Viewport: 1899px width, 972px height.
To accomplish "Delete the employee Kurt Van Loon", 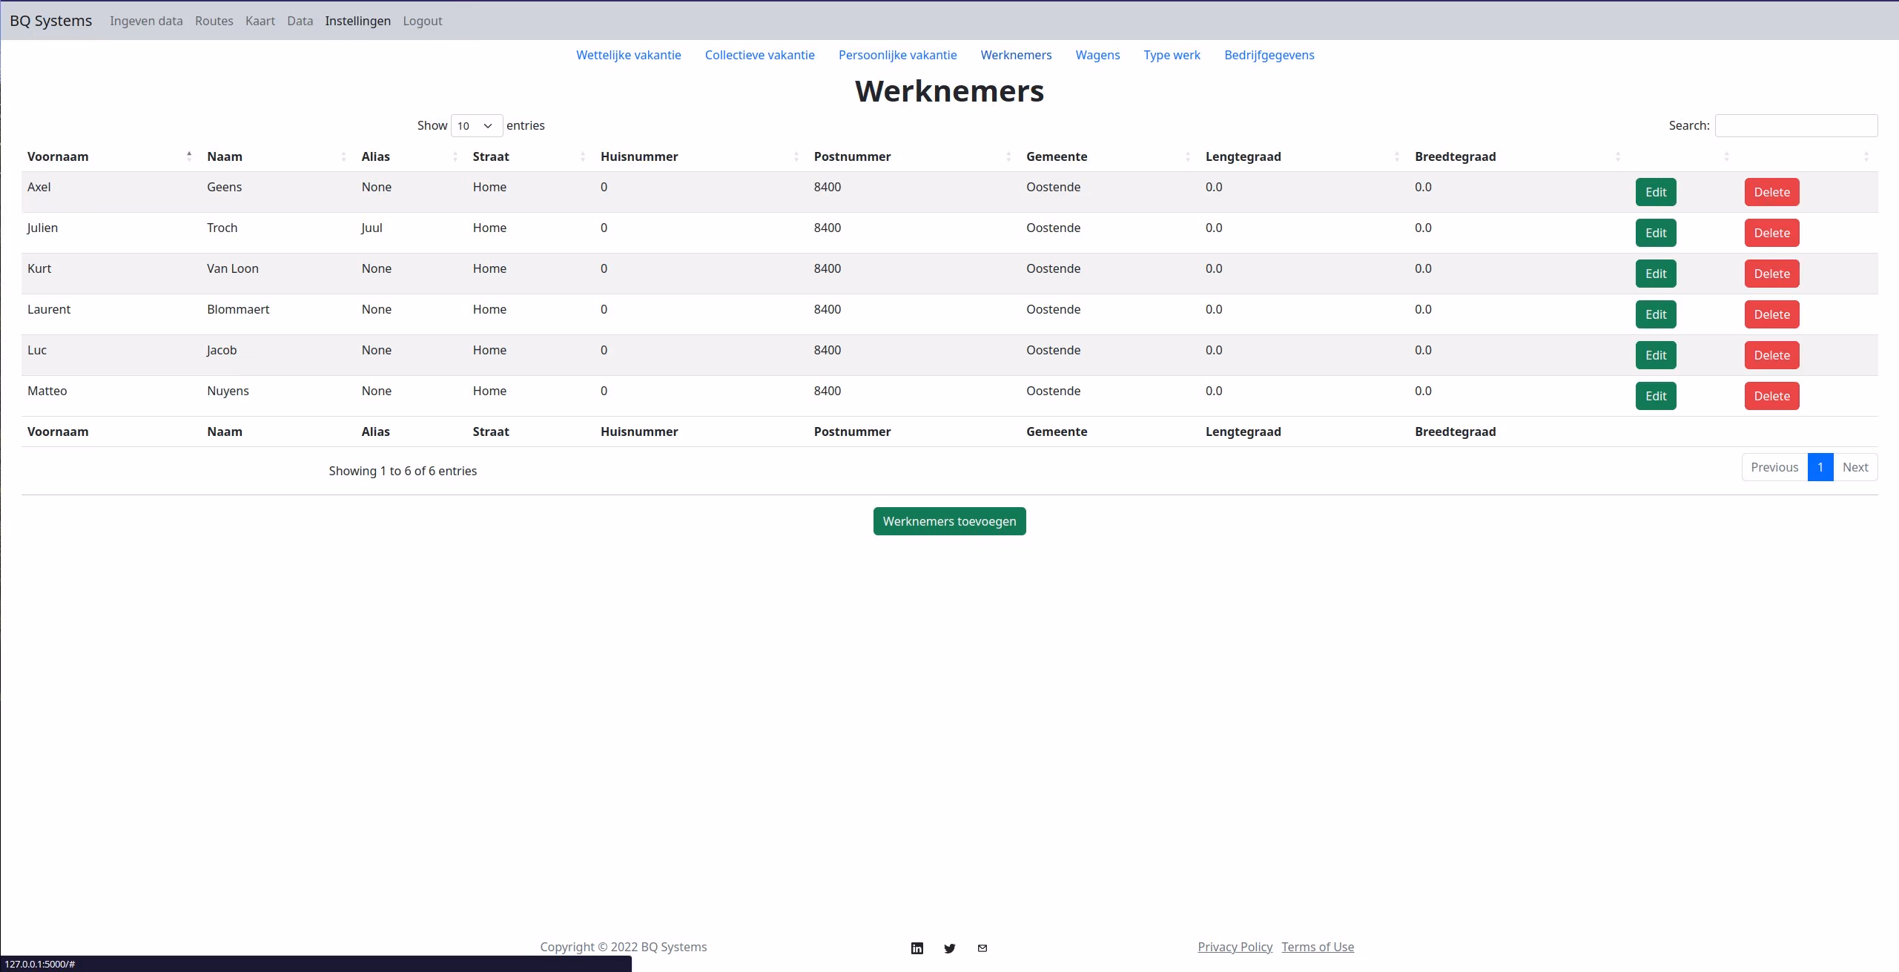I will 1771,274.
